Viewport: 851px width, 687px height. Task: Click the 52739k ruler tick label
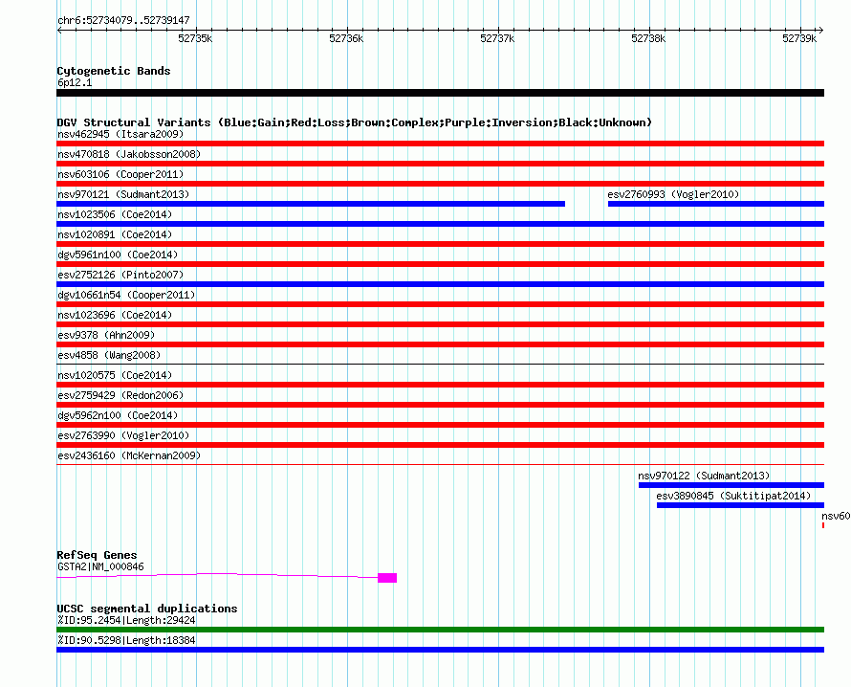tap(799, 38)
